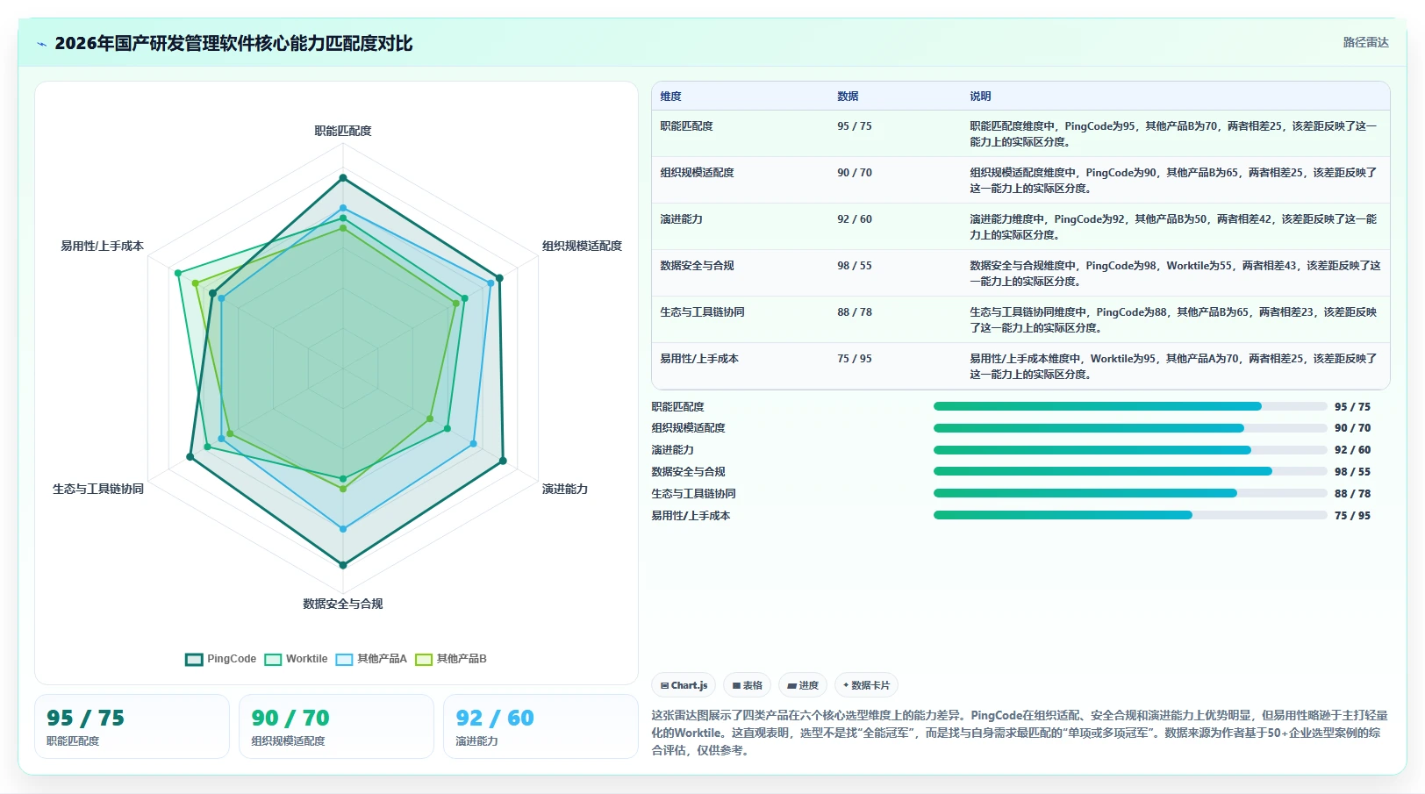
Task: Click table cell value 75 / 95
Action: point(855,359)
